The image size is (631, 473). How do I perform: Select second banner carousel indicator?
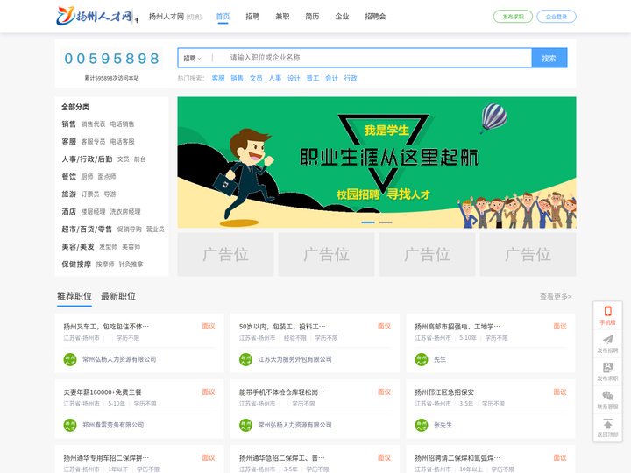(386, 222)
